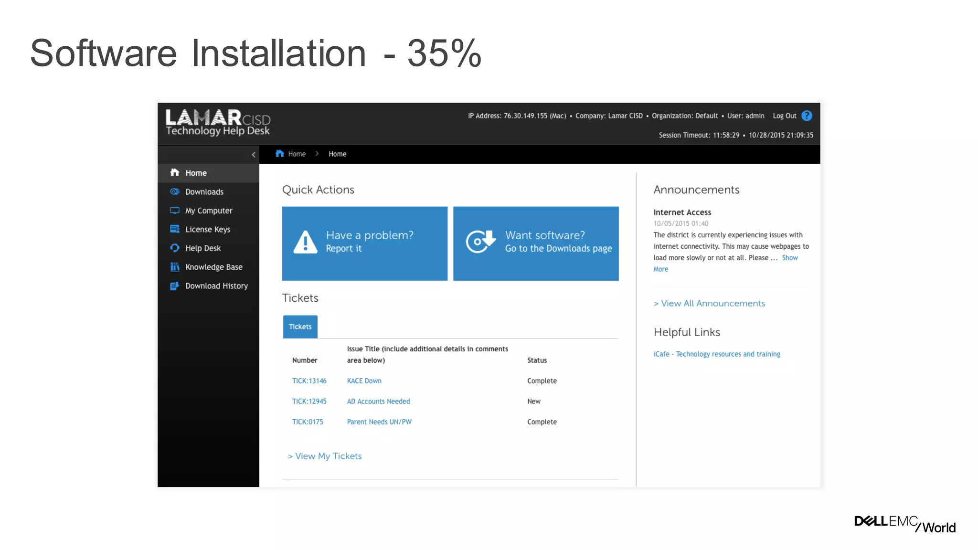Open License Keys in the sidebar
Image resolution: width=978 pixels, height=550 pixels.
[x=209, y=229]
